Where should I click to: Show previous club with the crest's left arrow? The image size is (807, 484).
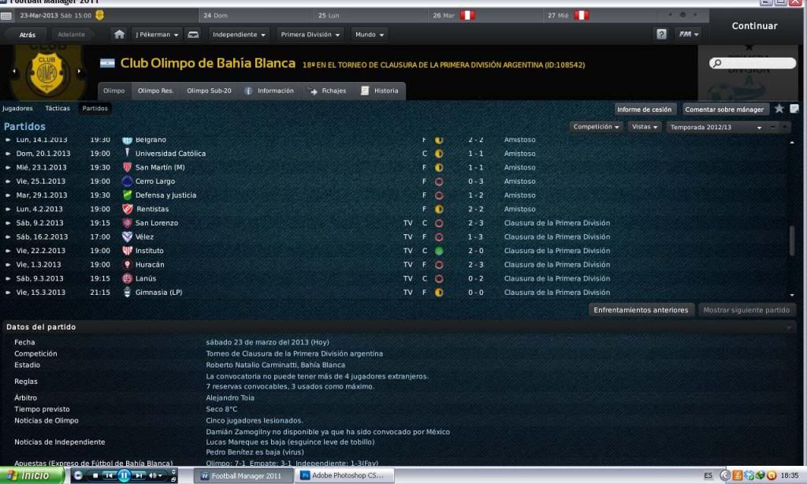14,71
